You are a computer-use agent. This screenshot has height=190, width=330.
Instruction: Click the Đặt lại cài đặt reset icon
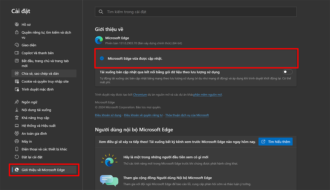(x=17, y=157)
